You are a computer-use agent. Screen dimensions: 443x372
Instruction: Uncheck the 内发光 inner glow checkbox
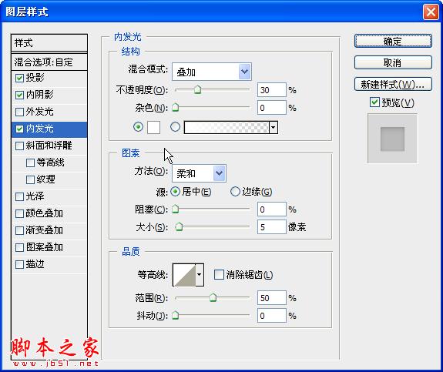point(19,129)
